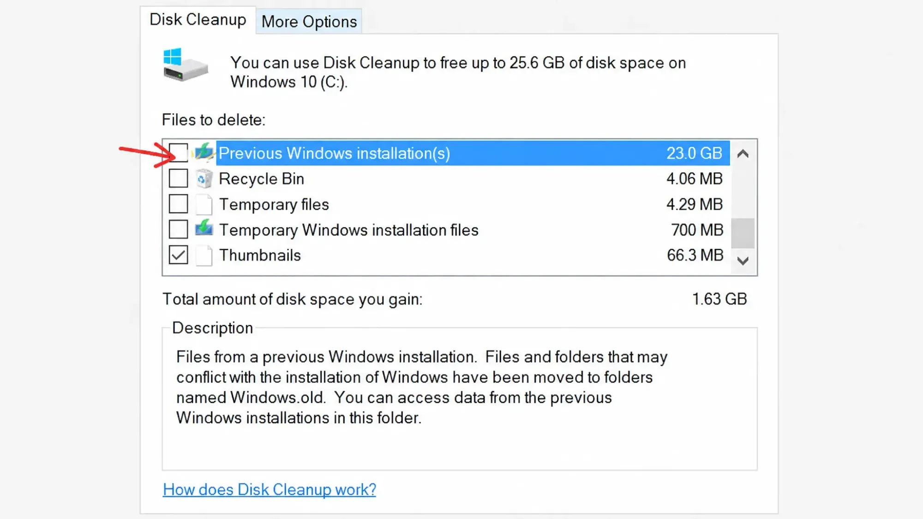Click the 4.29 MB size value
Screen dimensions: 923x519
coord(695,204)
